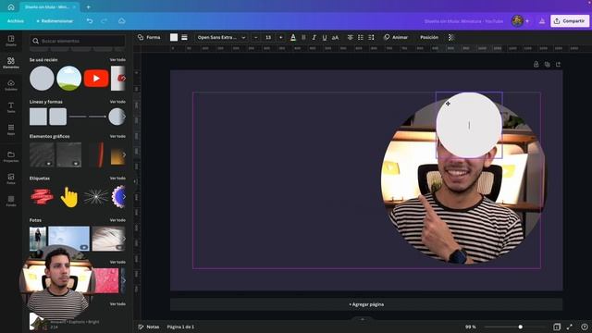This screenshot has width=592, height=333.
Task: Show more Líneas y formas with chevron
Action: point(123,117)
